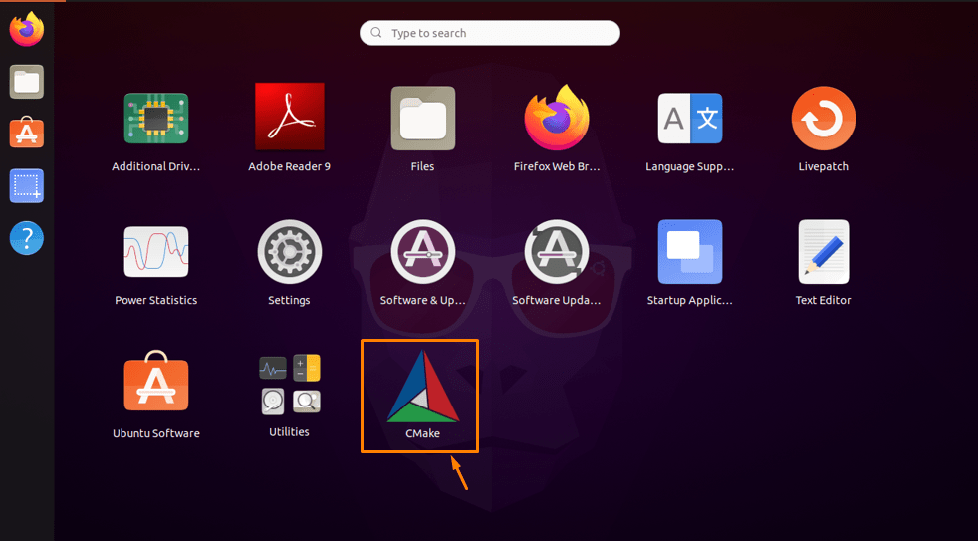Click the Livepatch label
This screenshot has width=978, height=541.
[x=824, y=166]
